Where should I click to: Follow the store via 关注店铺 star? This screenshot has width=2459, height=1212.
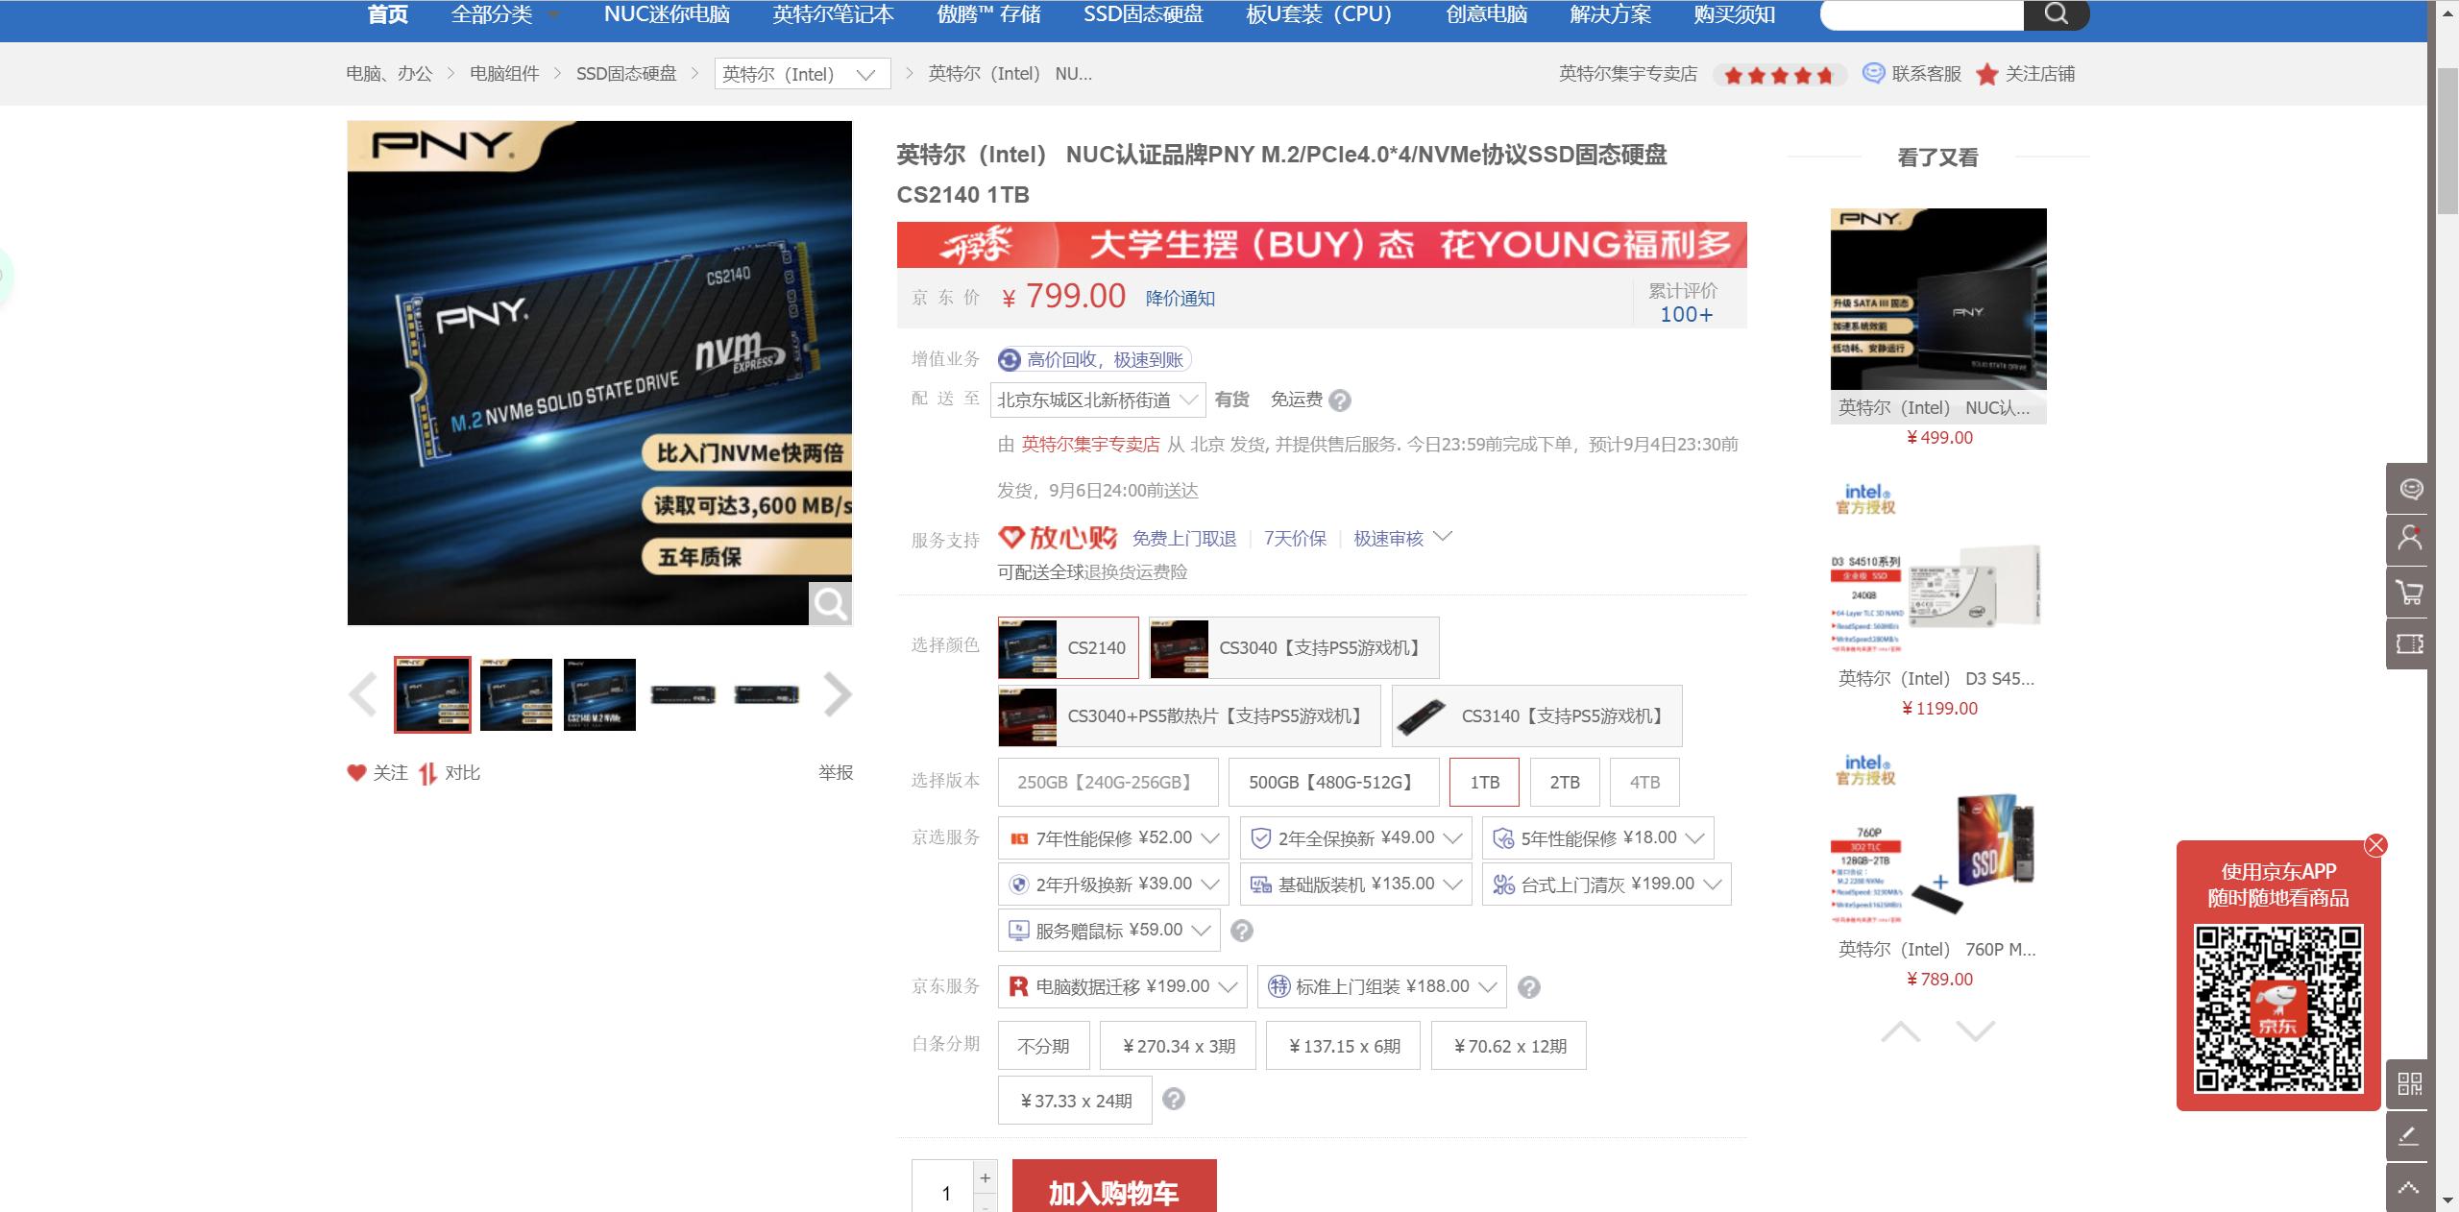pyautogui.click(x=1985, y=73)
